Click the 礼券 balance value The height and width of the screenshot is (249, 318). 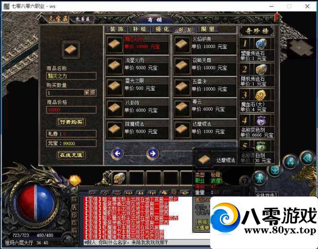pyautogui.click(x=64, y=134)
